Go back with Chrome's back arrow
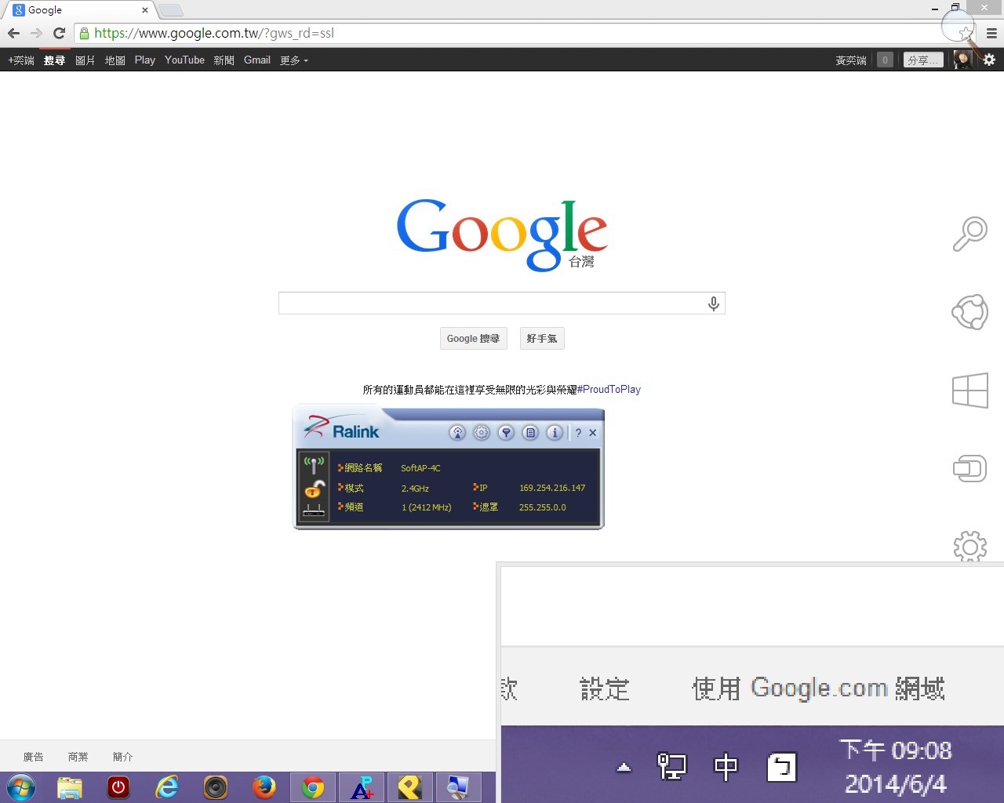The width and height of the screenshot is (1004, 803). [x=13, y=33]
